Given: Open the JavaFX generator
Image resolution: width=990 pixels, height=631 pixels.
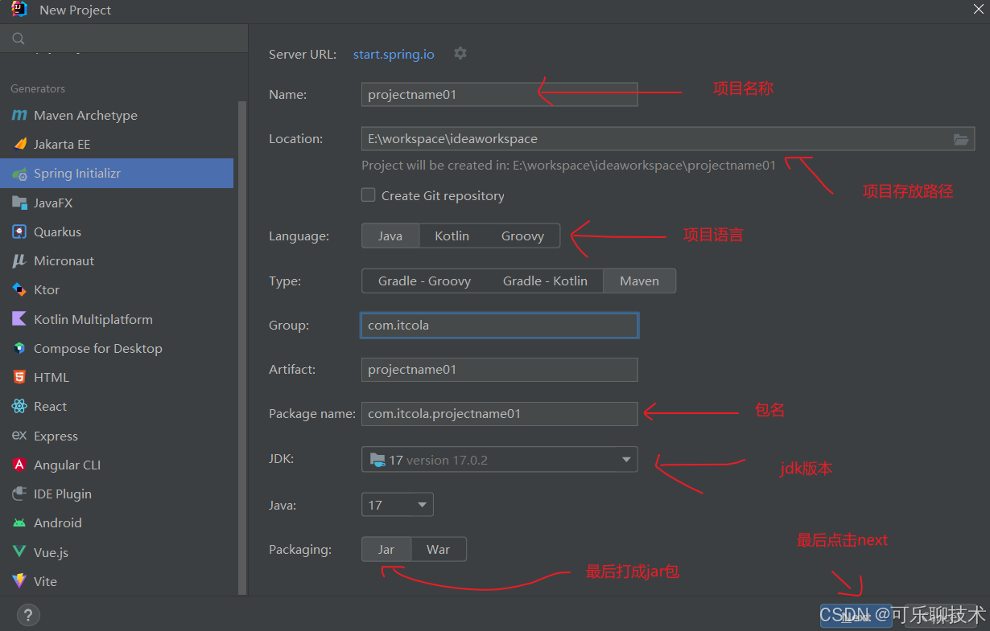Looking at the screenshot, I should point(117,203).
